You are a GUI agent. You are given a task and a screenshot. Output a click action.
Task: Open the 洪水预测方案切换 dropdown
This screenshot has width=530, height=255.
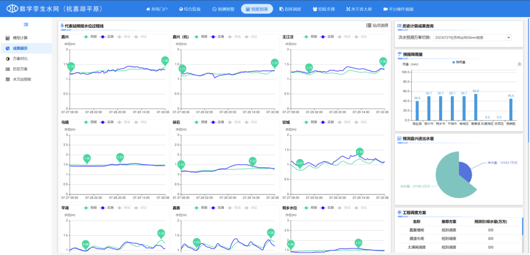(473, 37)
